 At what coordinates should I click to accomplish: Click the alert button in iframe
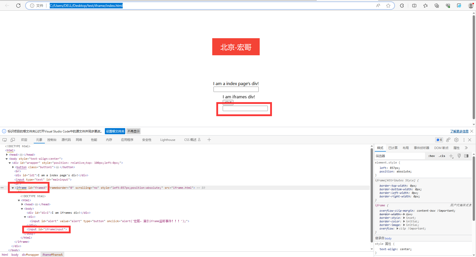(228, 102)
